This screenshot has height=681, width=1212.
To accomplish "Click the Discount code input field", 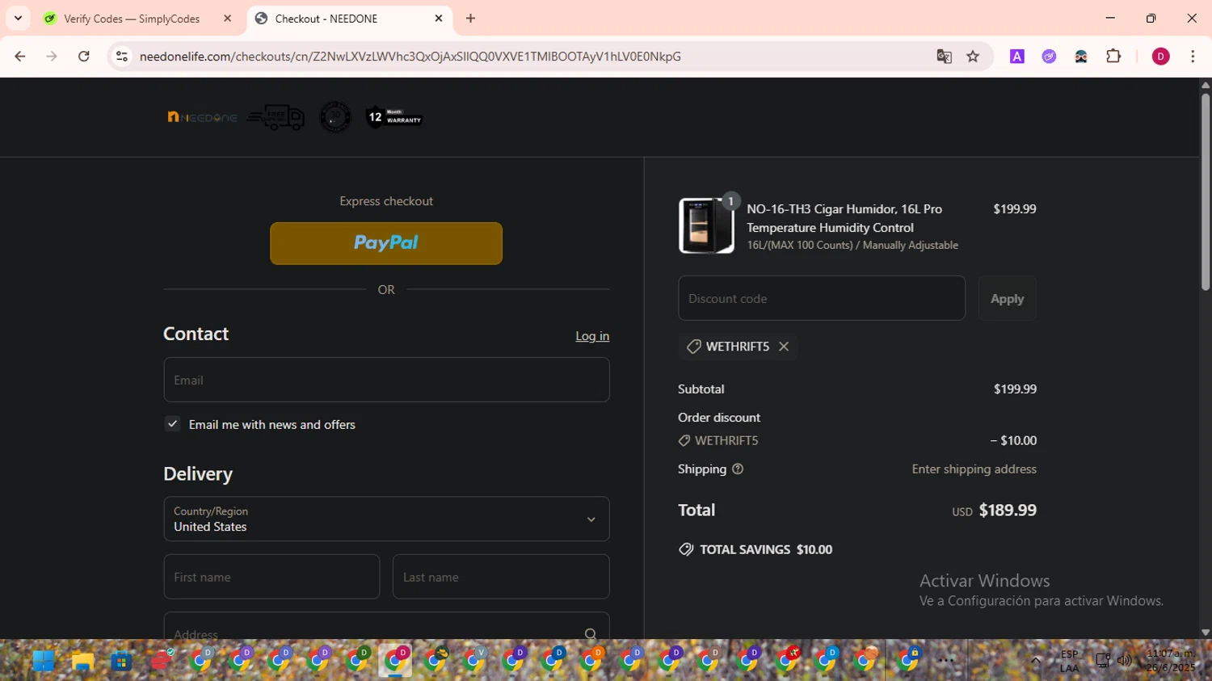I will 822,298.
